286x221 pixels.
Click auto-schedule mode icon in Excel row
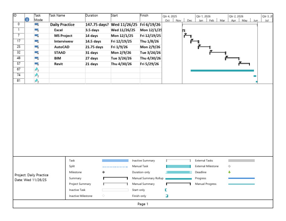click(x=36, y=30)
